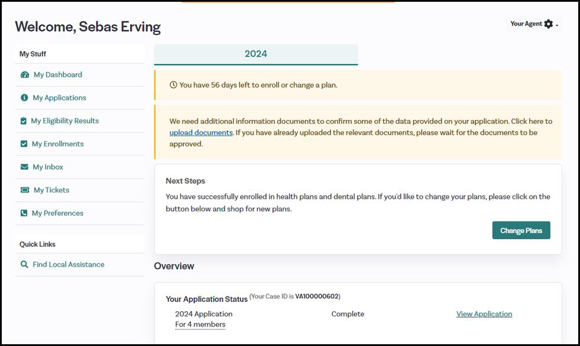The height and width of the screenshot is (346, 580).
Task: Go to My Enrollments menu item
Action: click(x=57, y=144)
